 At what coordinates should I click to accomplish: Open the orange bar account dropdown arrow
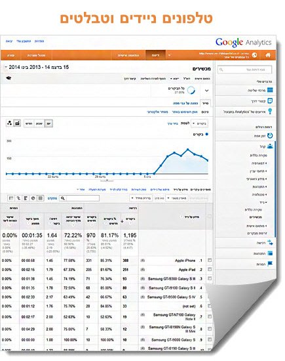(x=170, y=55)
